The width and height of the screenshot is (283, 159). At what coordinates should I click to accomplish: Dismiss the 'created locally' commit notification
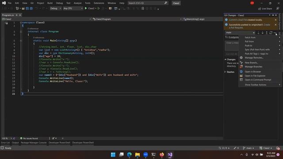click(275, 20)
